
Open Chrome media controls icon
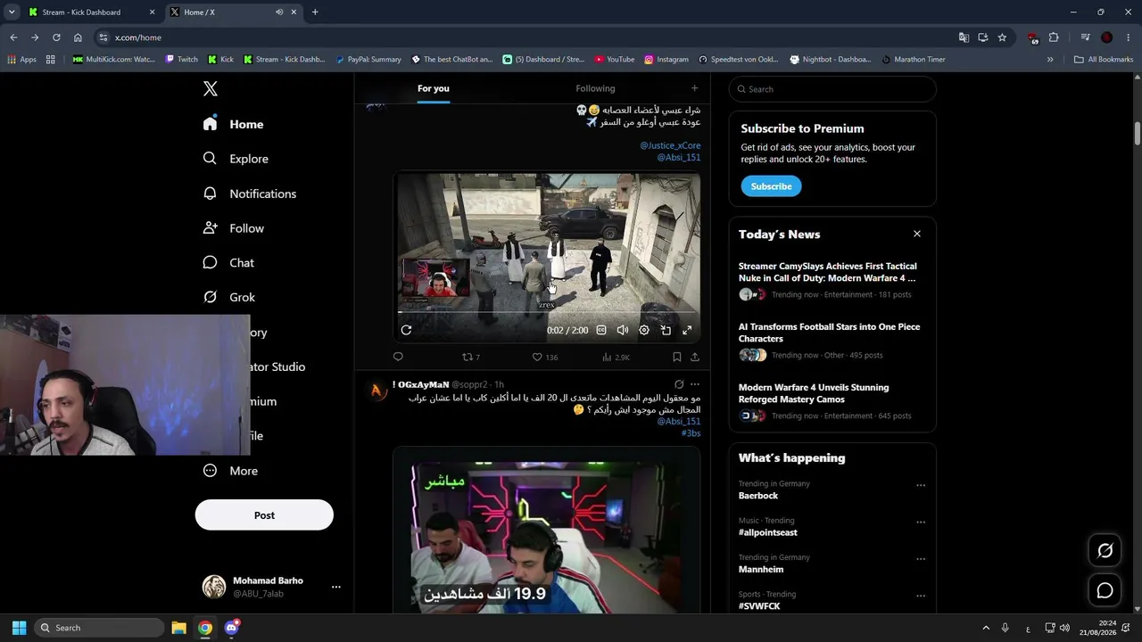1085,37
